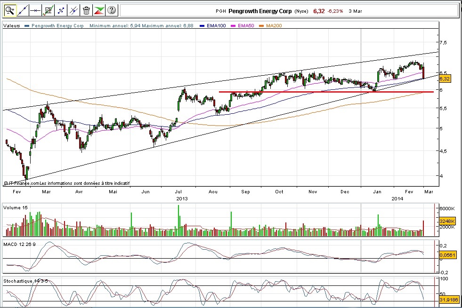Click the Jan month axis label

(x=377, y=192)
